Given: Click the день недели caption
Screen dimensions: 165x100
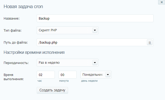Looking at the screenshot, I should 89,81.
